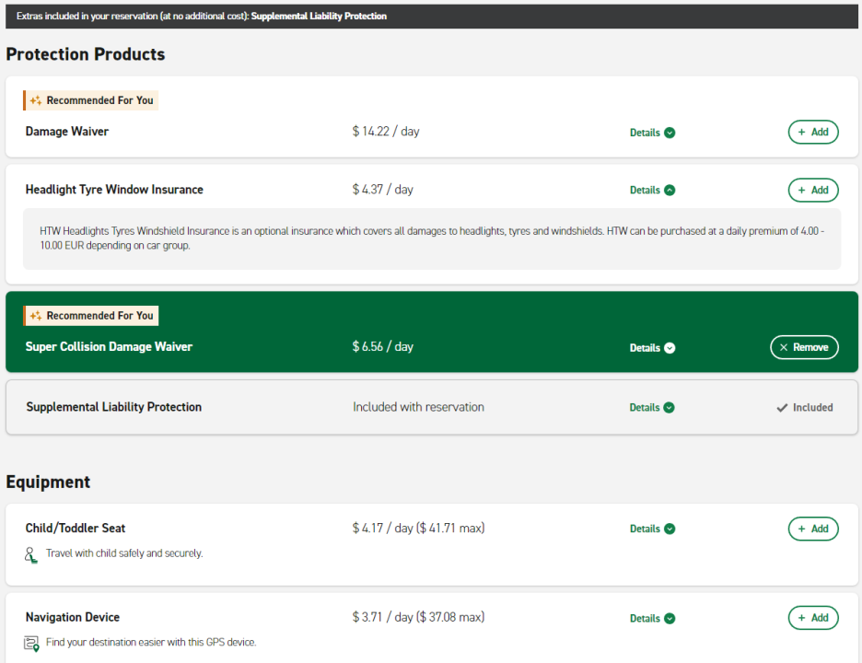
Task: Click the Recommended For You badge above Super Collision
Action: (90, 316)
